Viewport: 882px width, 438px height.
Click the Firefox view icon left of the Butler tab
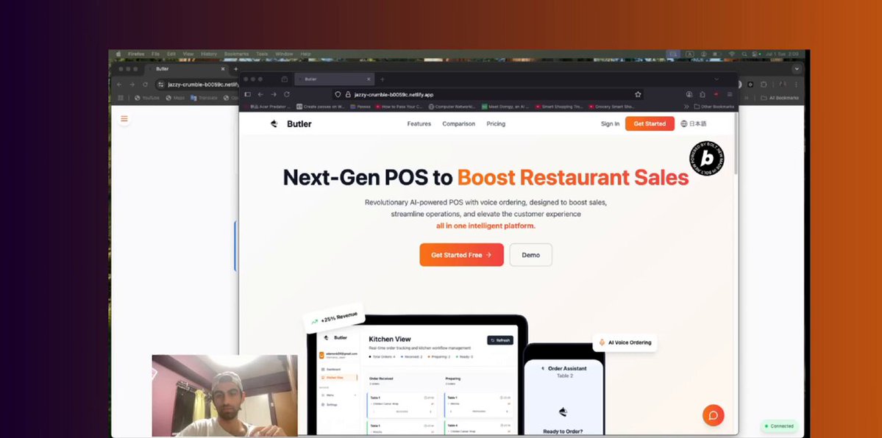[x=285, y=79]
